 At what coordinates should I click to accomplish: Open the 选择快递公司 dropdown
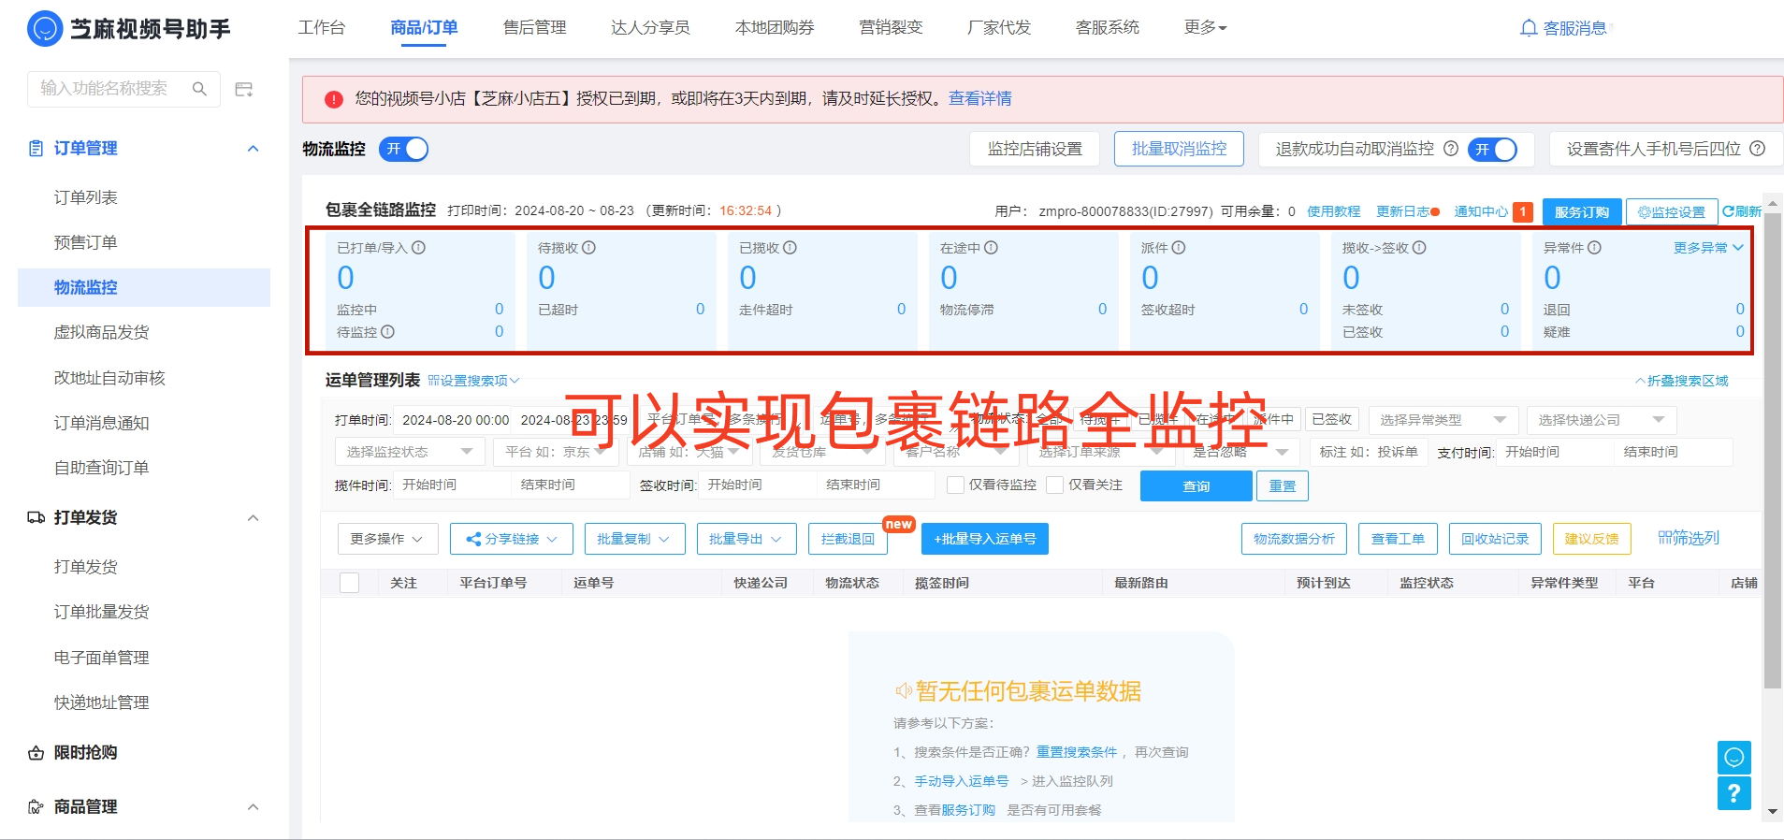tap(1602, 420)
